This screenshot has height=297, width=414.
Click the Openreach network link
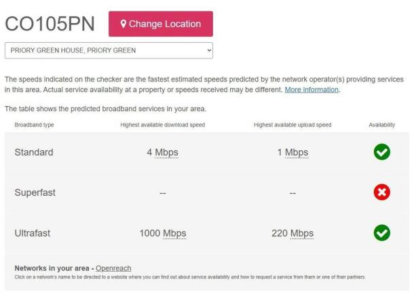coord(113,268)
